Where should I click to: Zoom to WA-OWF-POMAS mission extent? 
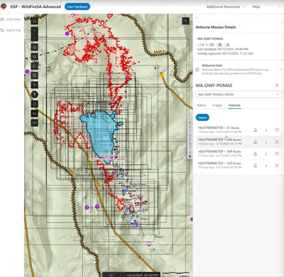pyautogui.click(x=277, y=85)
